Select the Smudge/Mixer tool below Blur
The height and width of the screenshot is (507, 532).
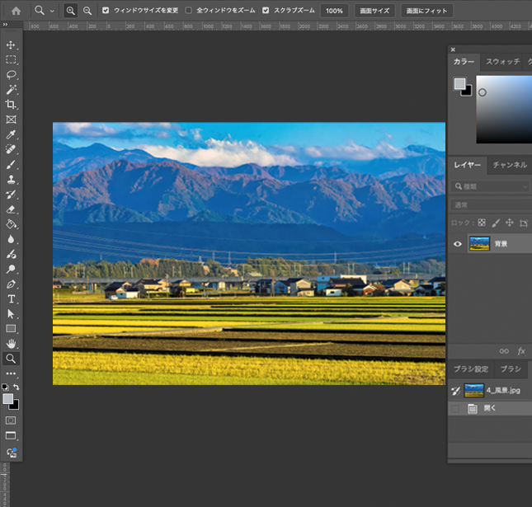[11, 254]
